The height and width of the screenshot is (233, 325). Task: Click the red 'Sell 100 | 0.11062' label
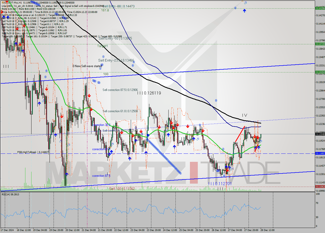(122, 189)
